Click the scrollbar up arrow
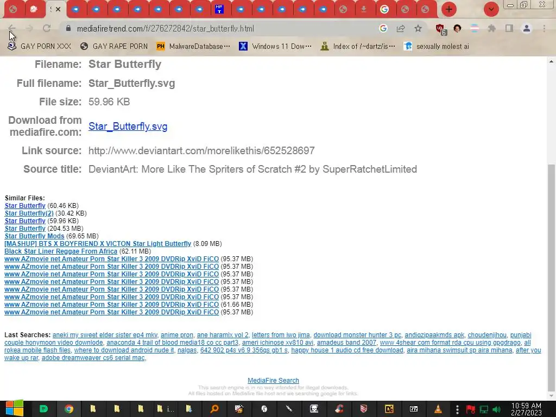The height and width of the screenshot is (417, 556). tap(552, 61)
